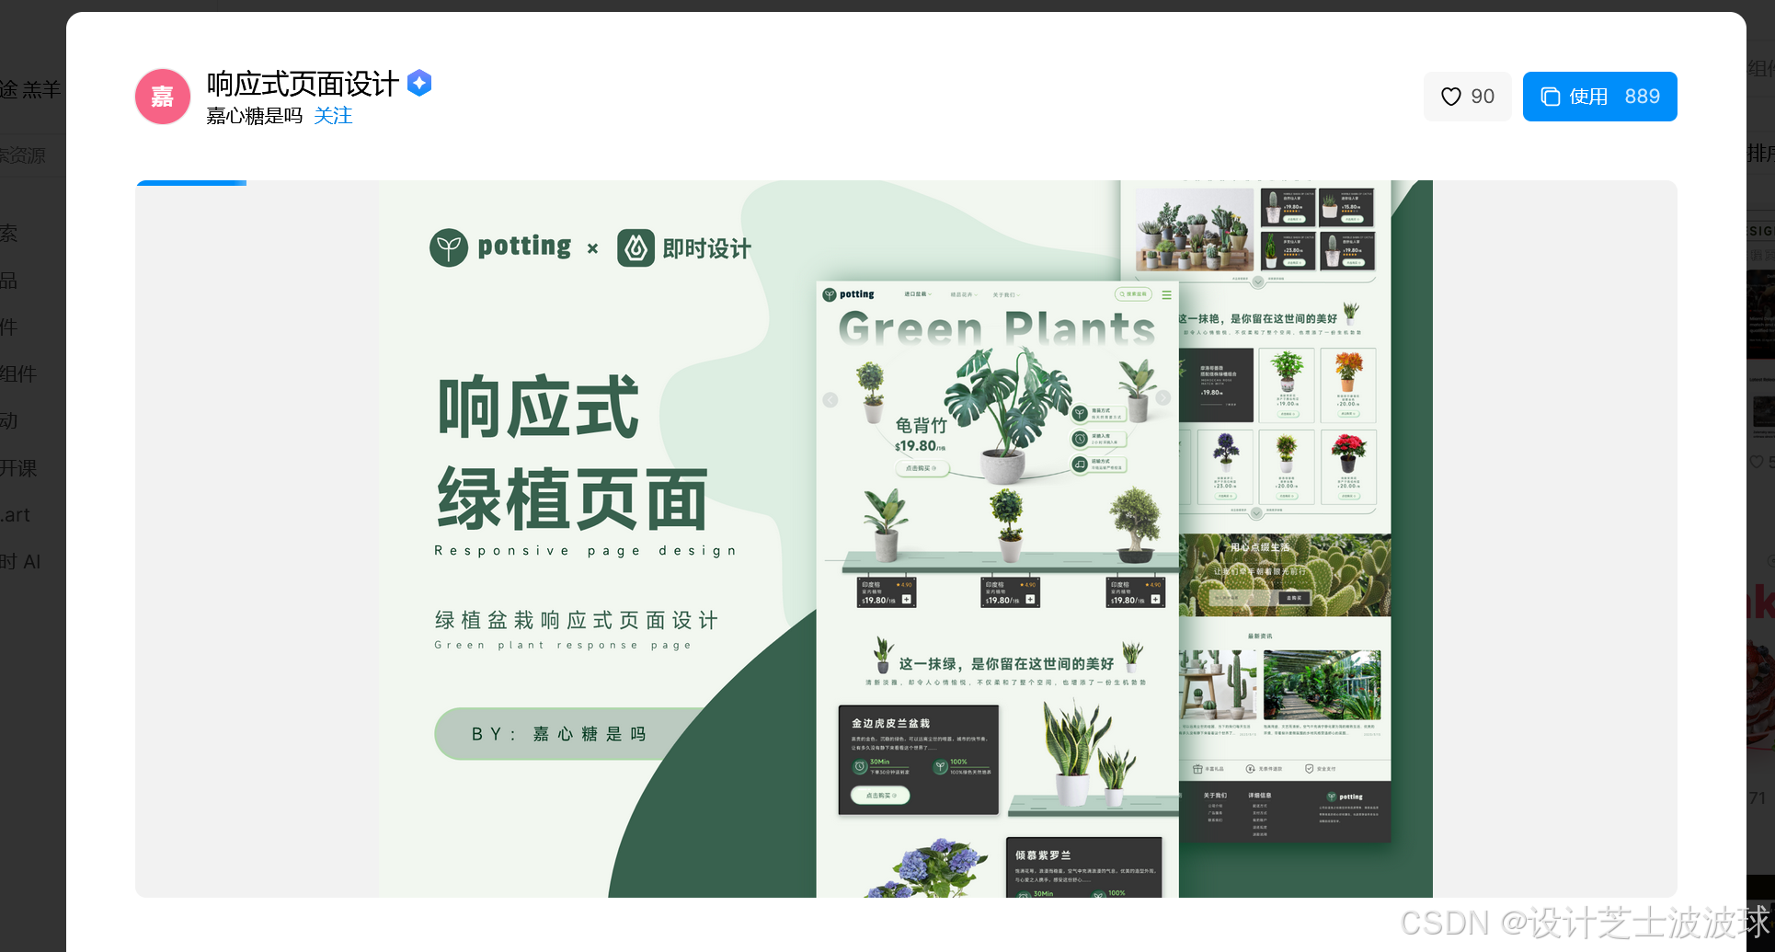Open the plant page preview image
The image size is (1775, 952).
pyautogui.click(x=906, y=539)
